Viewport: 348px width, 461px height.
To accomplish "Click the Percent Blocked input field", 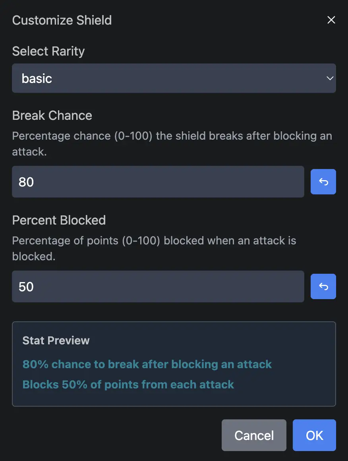I will [158, 286].
